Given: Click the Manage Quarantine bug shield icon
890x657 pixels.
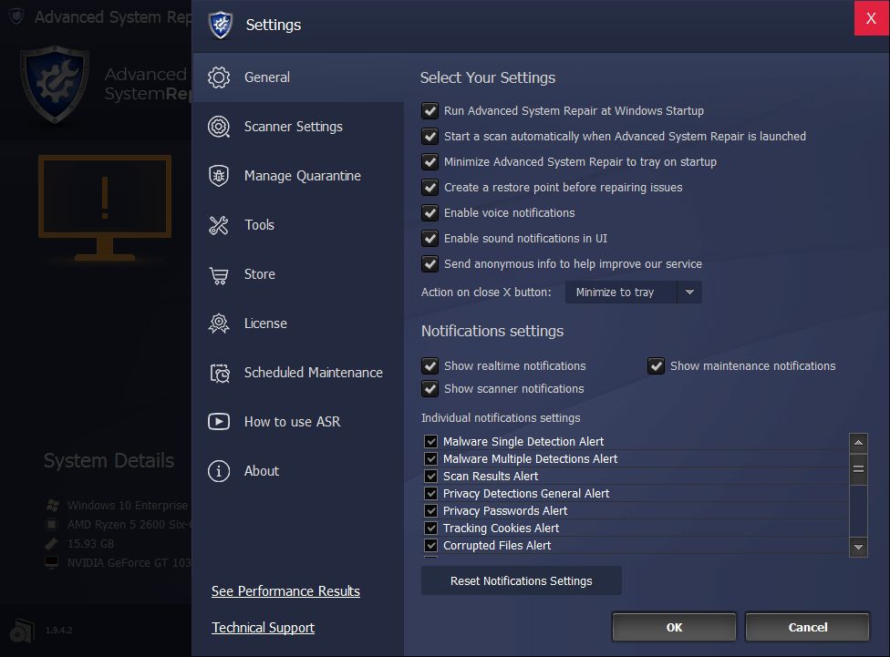Looking at the screenshot, I should (x=219, y=176).
